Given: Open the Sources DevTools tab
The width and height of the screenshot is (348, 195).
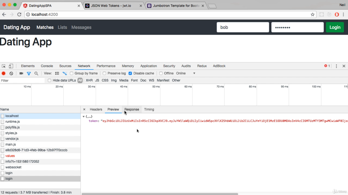Looking at the screenshot, I should click(65, 66).
